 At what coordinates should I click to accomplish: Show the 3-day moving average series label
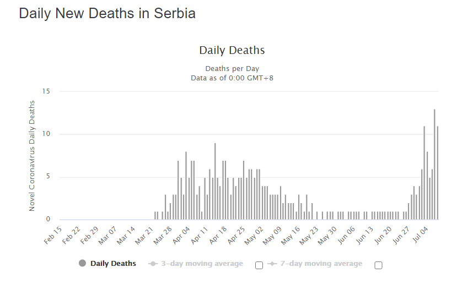(x=202, y=264)
